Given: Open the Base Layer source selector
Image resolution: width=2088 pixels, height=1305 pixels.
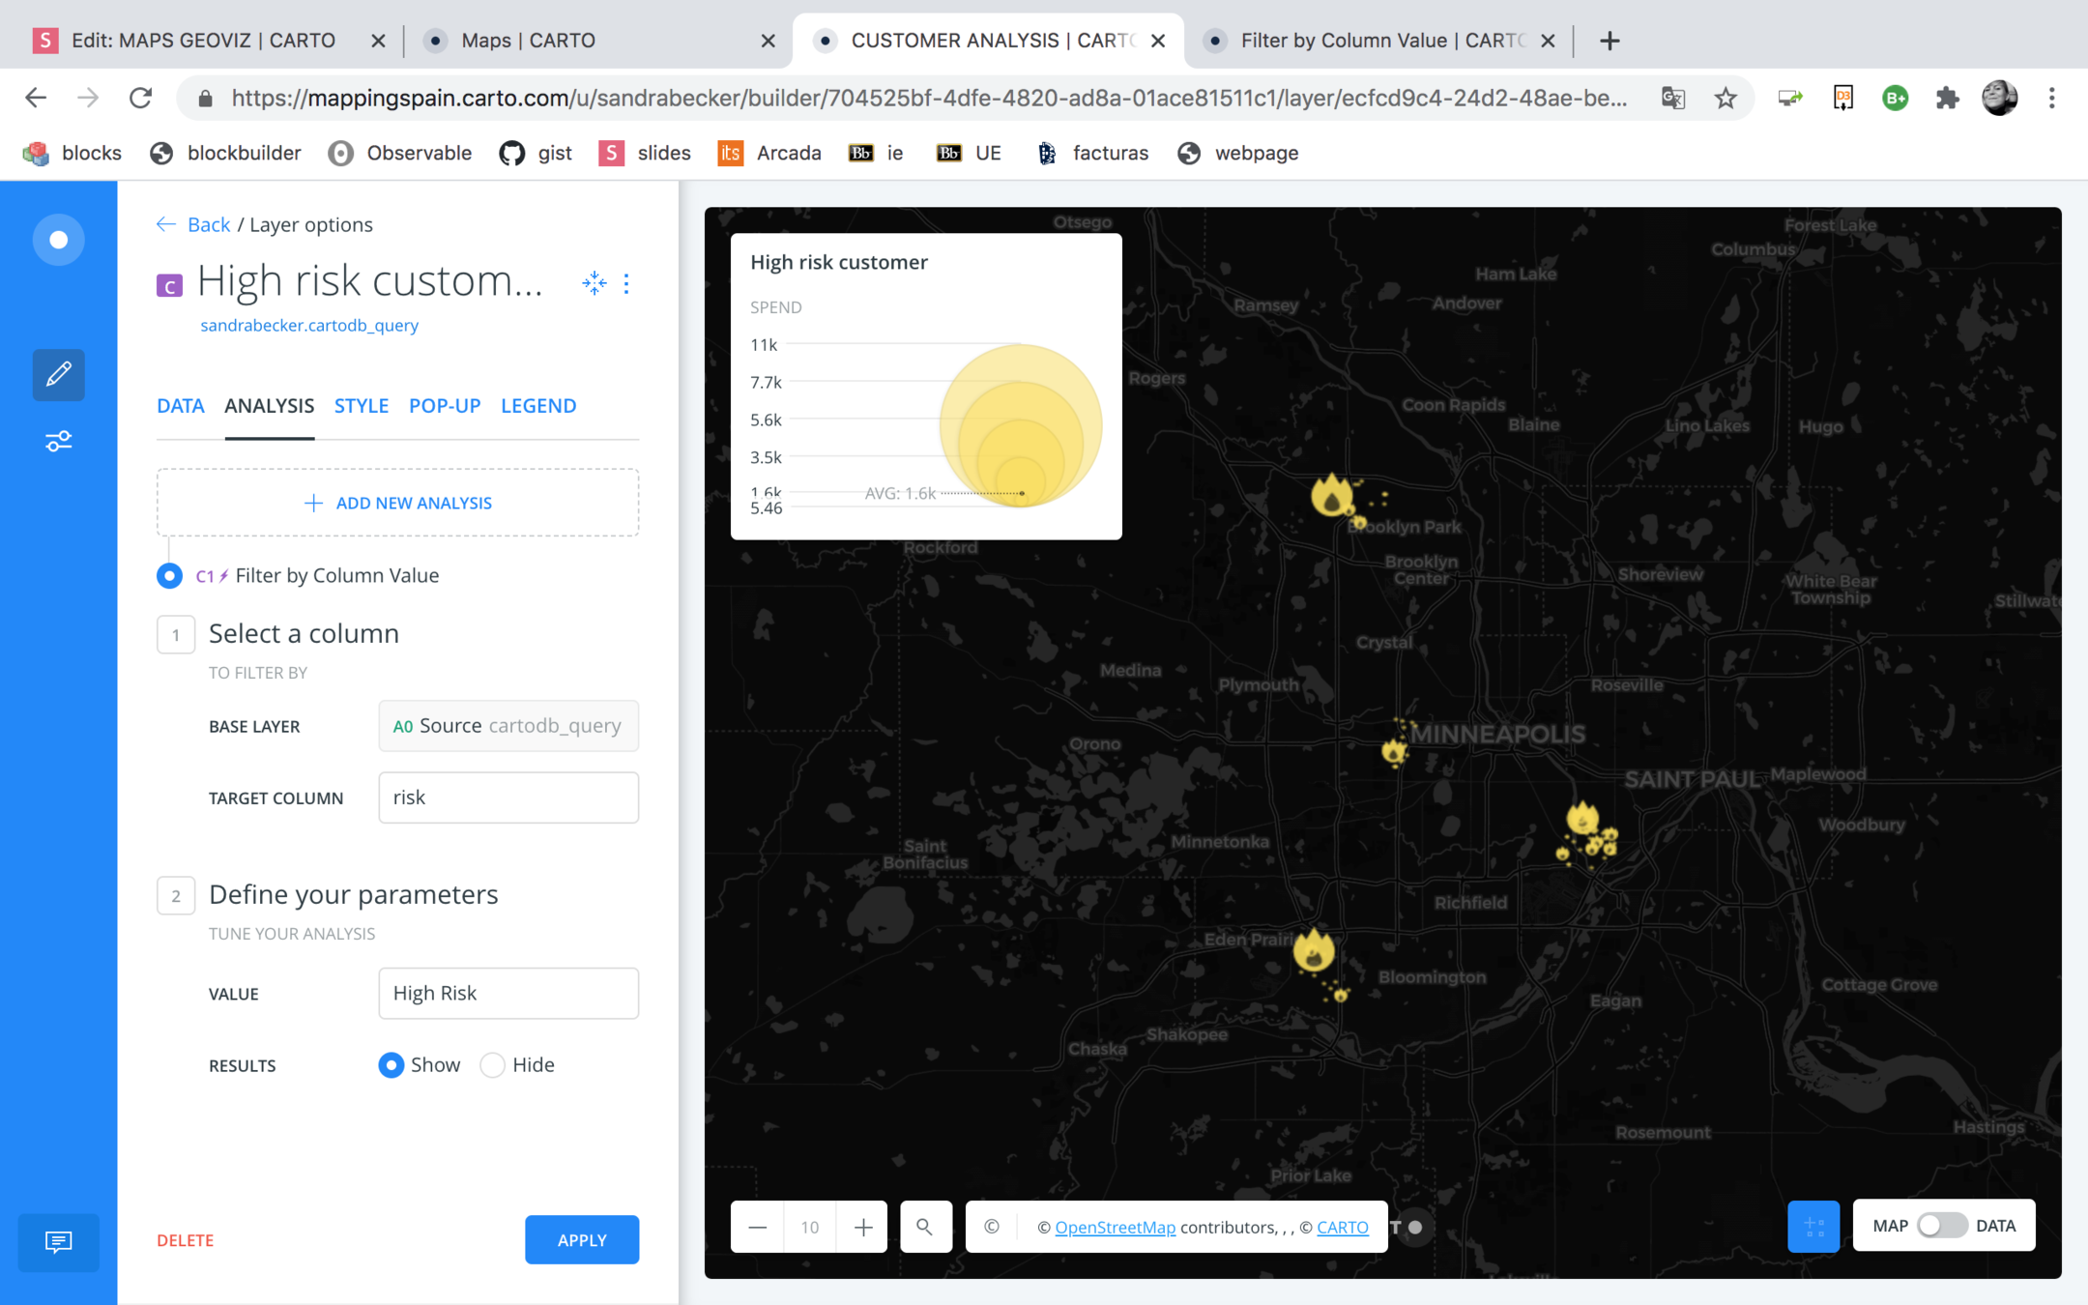Looking at the screenshot, I should (508, 726).
